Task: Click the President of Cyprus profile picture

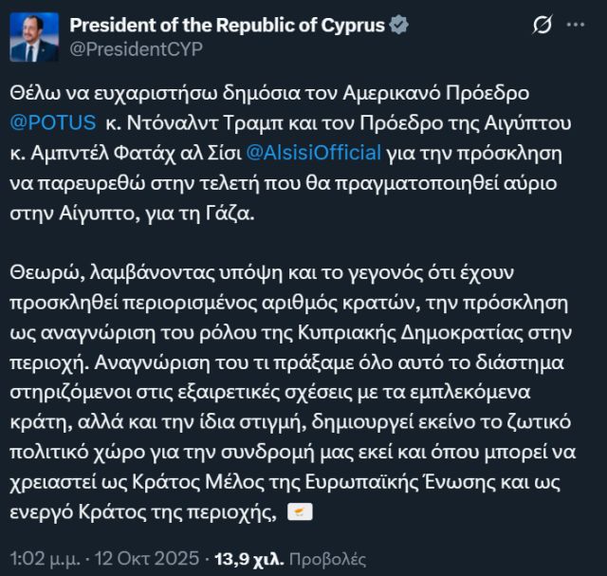Action: tap(34, 38)
